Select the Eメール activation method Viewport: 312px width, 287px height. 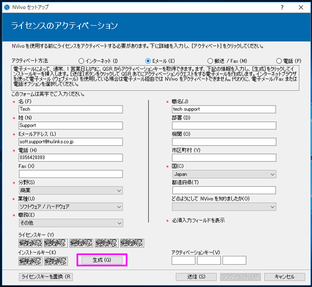(x=160, y=61)
